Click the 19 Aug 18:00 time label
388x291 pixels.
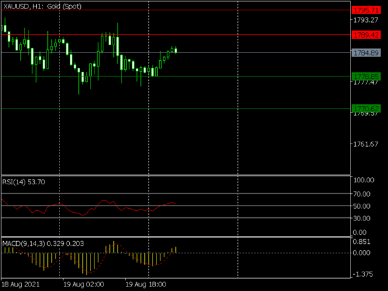pos(145,285)
